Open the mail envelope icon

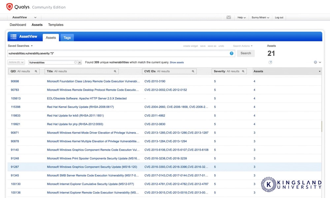click(x=229, y=17)
